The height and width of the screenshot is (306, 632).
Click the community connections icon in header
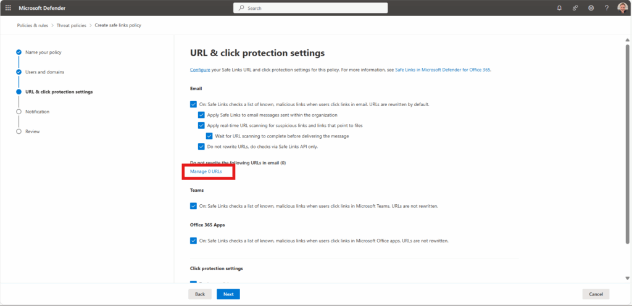click(575, 8)
